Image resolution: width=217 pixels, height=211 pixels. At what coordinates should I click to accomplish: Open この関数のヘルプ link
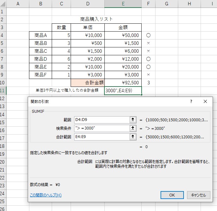pos(46,195)
